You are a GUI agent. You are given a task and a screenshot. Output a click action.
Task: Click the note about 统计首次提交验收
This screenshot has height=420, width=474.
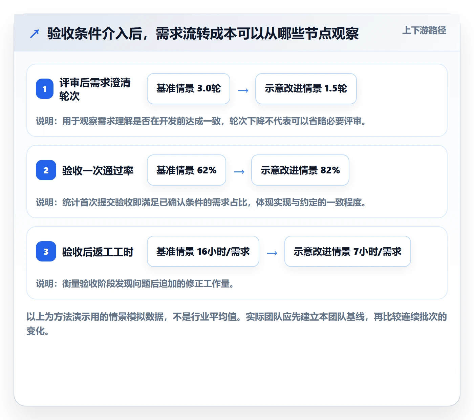pyautogui.click(x=201, y=203)
